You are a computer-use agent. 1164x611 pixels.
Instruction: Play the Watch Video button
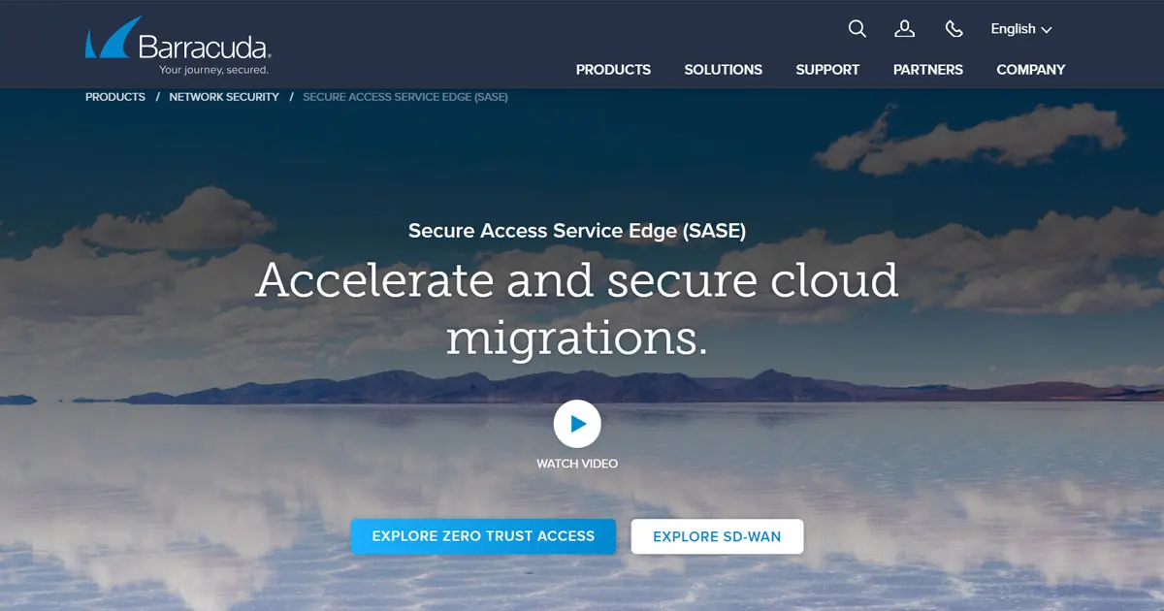click(x=577, y=424)
